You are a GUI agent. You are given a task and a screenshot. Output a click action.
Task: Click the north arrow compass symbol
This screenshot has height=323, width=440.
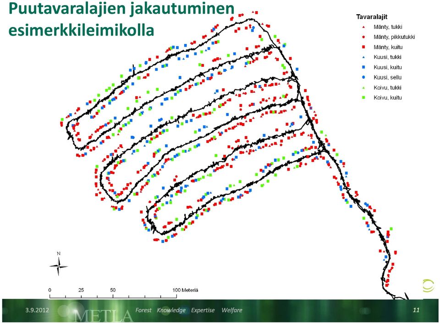tap(58, 264)
